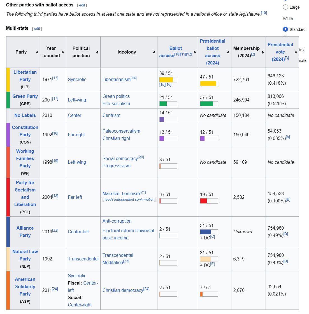The width and height of the screenshot is (309, 314).
Task: Edit the Multi-state section
Action: point(37,28)
